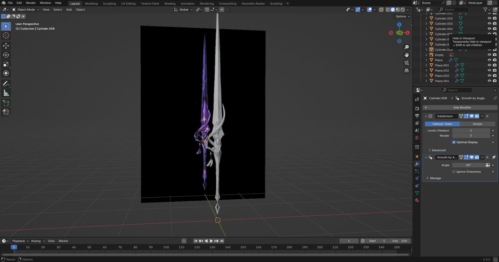499x262 pixels.
Task: Choose the Simple subdivision type button
Action: pyautogui.click(x=477, y=124)
